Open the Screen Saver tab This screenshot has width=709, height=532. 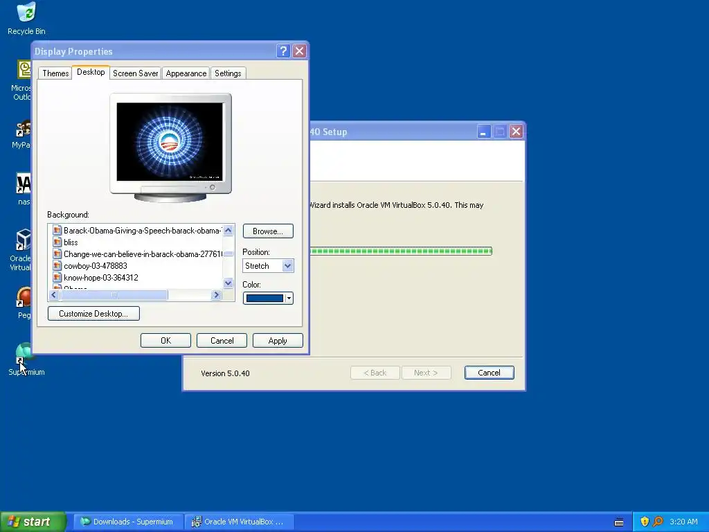click(x=135, y=73)
